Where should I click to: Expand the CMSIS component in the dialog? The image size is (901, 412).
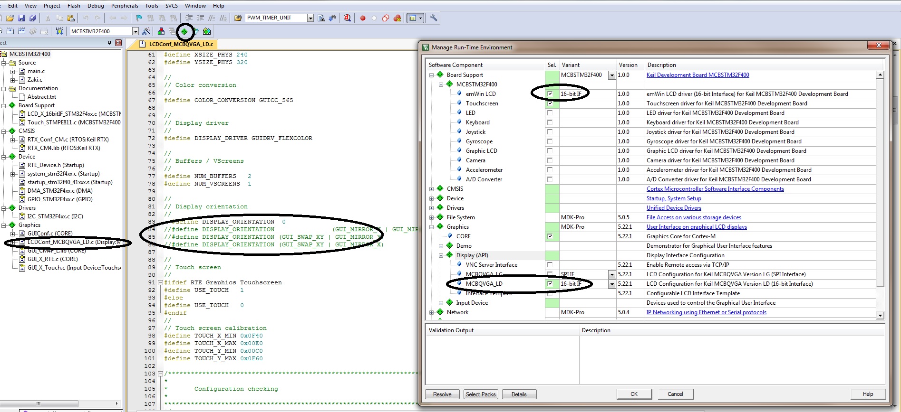coord(432,189)
